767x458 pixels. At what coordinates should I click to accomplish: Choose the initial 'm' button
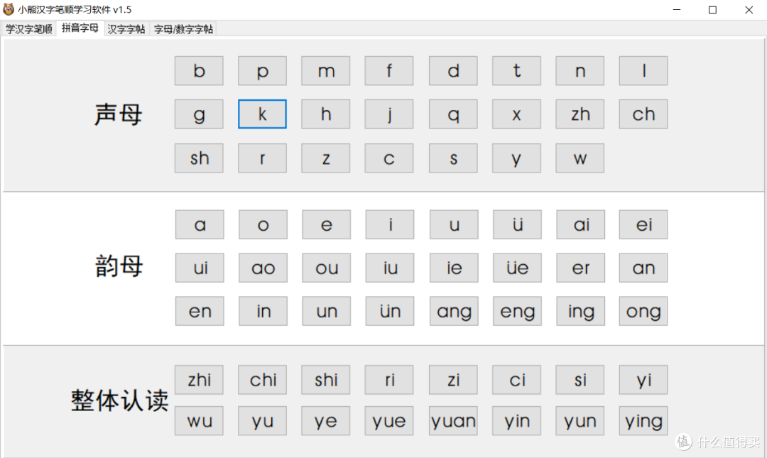326,71
